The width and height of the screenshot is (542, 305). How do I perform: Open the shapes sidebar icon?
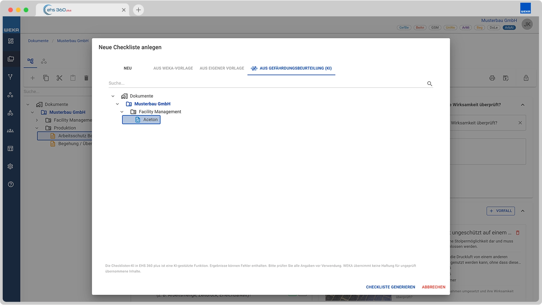click(11, 113)
